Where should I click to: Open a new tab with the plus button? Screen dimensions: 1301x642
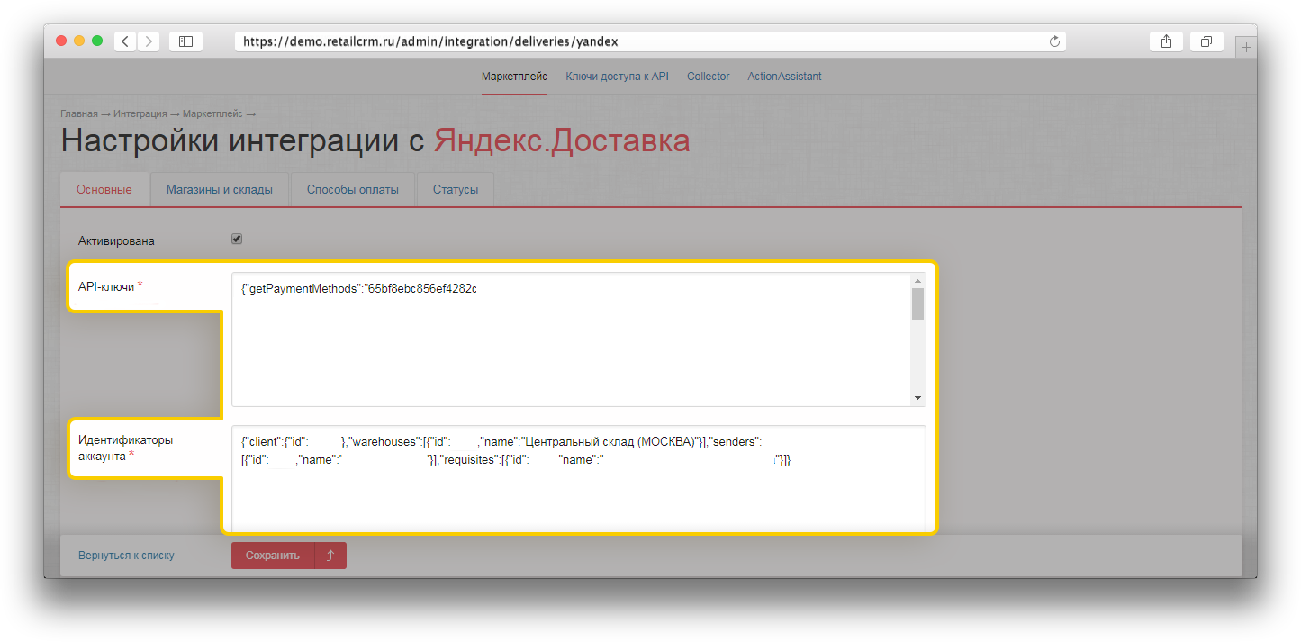(x=1246, y=48)
